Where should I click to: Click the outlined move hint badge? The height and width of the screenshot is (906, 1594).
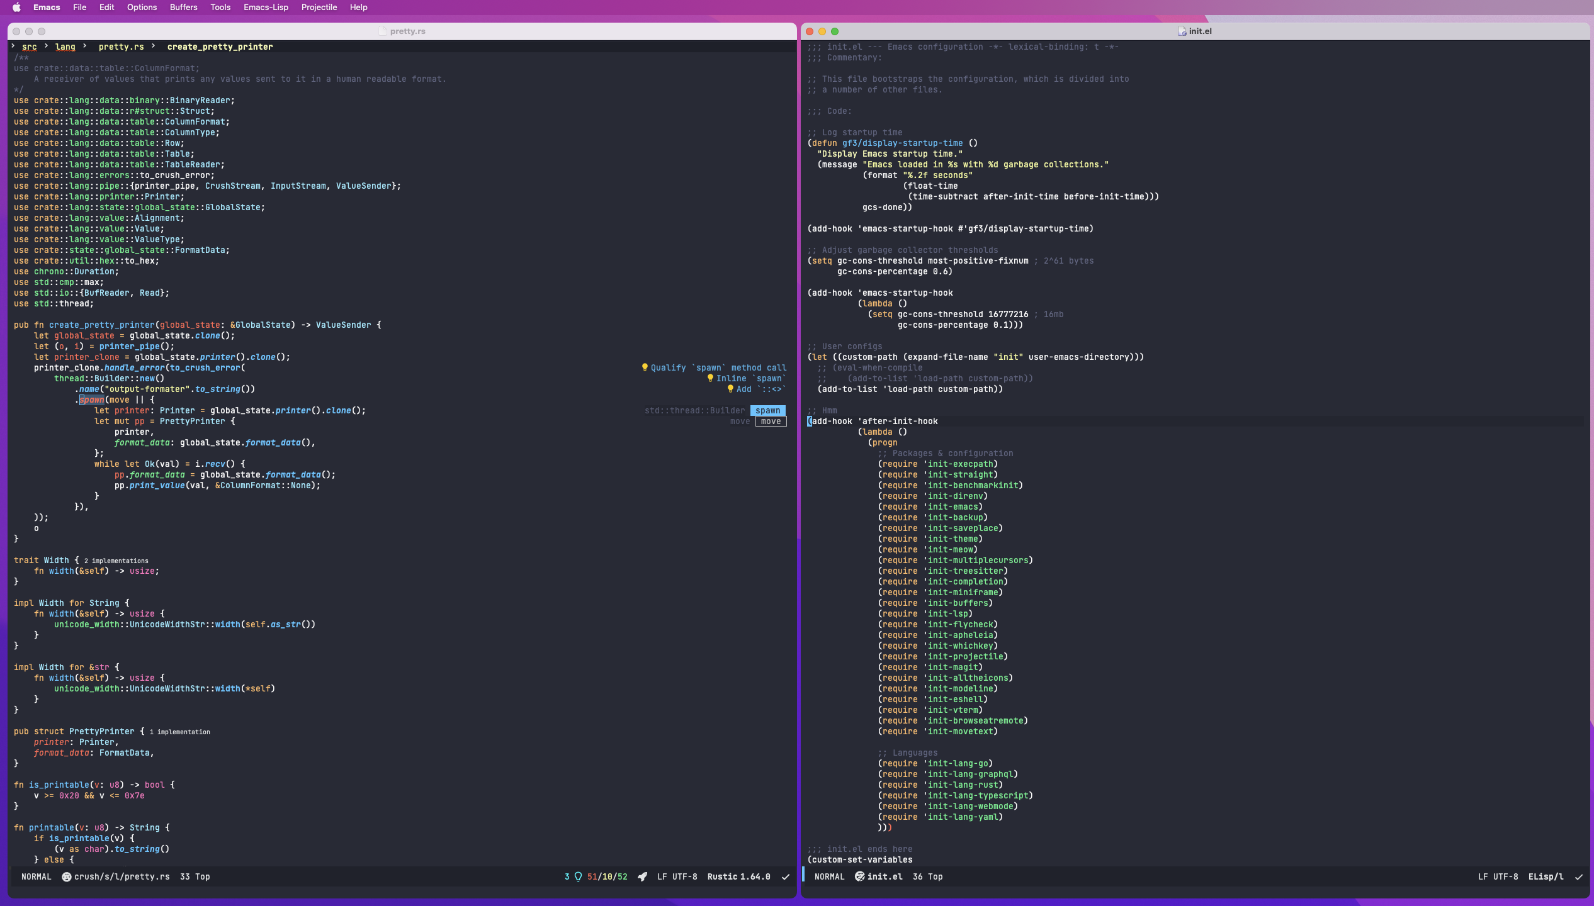pos(771,421)
